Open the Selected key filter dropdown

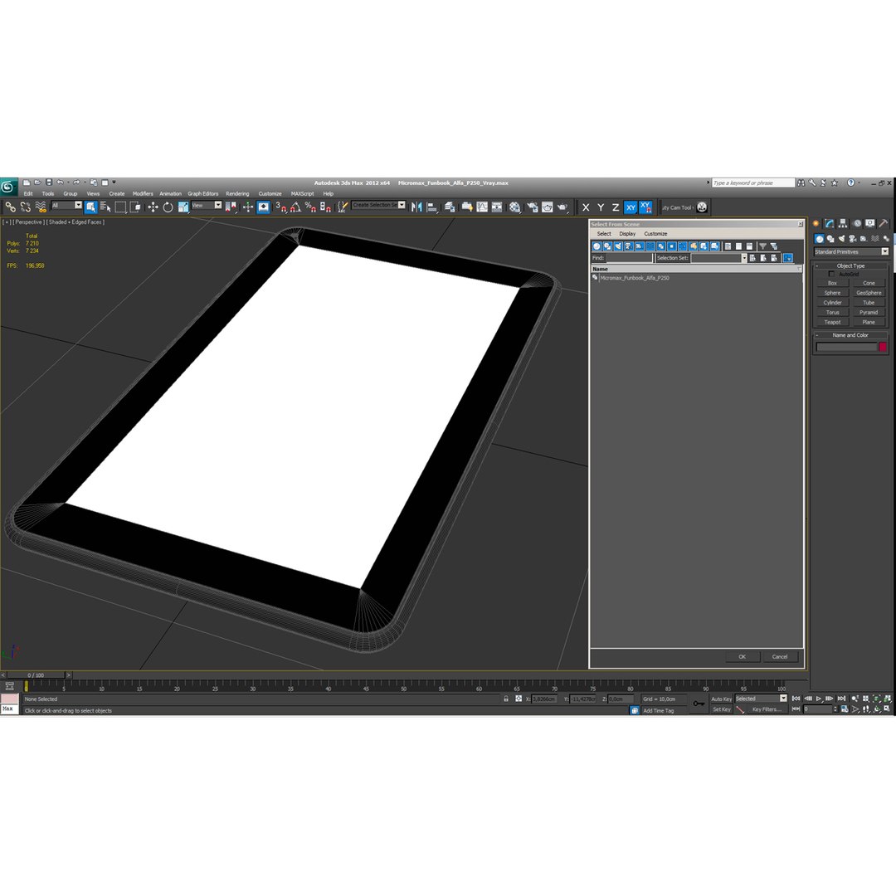(x=761, y=699)
